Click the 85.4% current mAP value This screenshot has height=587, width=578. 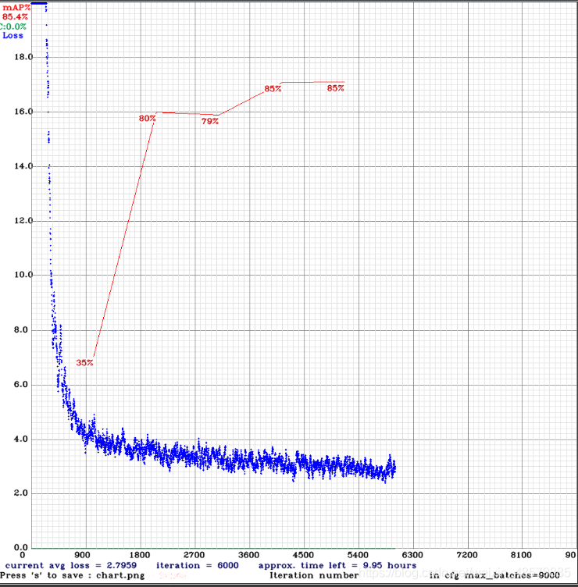[x=16, y=16]
